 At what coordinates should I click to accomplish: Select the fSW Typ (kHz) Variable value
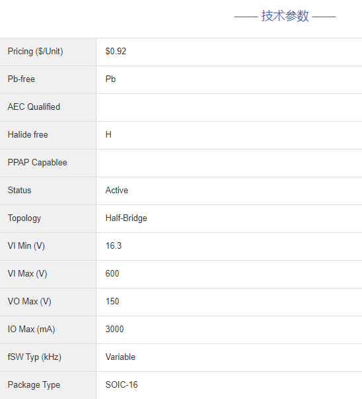pyautogui.click(x=120, y=357)
